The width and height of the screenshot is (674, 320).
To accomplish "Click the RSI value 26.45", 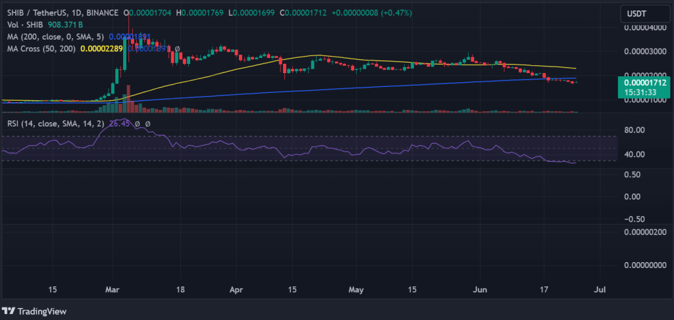I will coord(119,124).
